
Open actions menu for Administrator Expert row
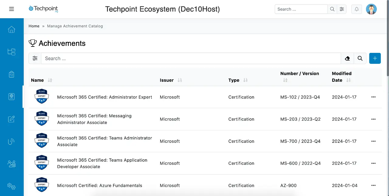click(x=374, y=97)
